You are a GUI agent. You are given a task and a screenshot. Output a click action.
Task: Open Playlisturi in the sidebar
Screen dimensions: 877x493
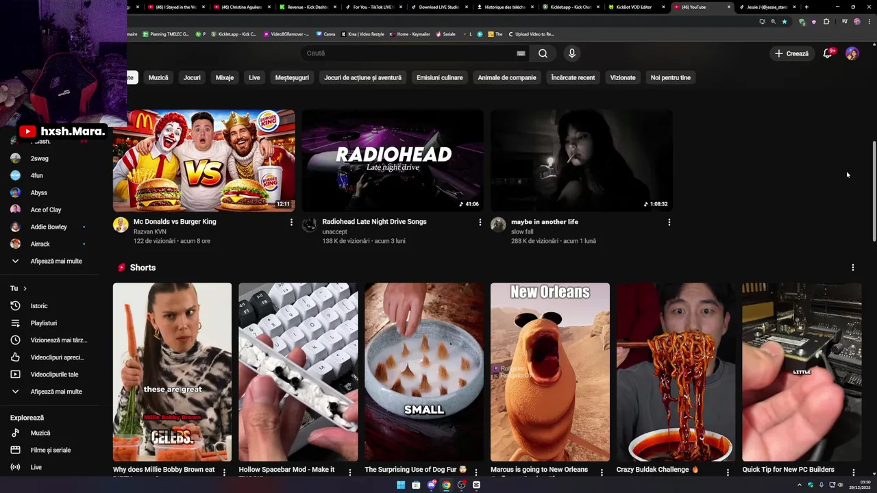pyautogui.click(x=45, y=323)
